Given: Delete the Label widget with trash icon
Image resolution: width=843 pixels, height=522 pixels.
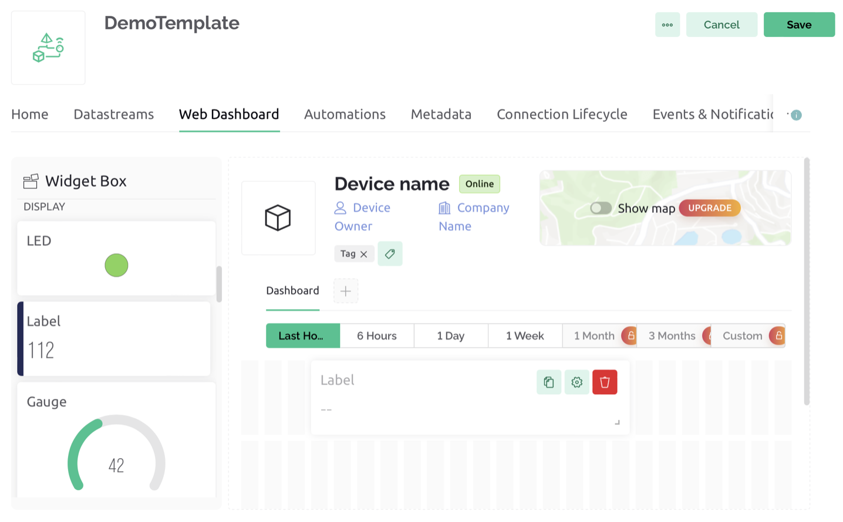Looking at the screenshot, I should 605,382.
